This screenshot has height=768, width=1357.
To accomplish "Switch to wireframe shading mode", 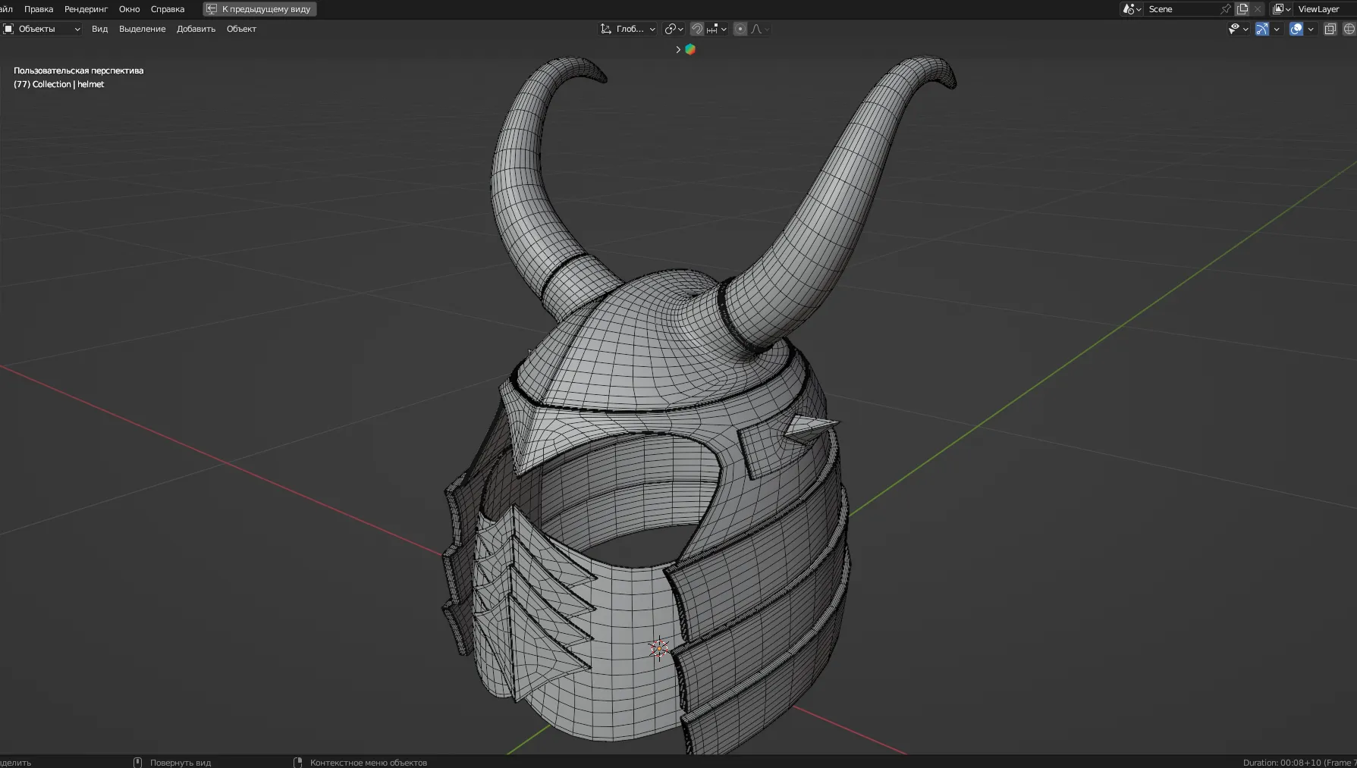I will 1349,29.
